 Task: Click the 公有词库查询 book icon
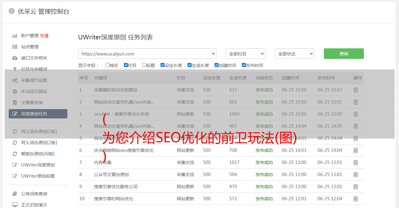click(15, 194)
